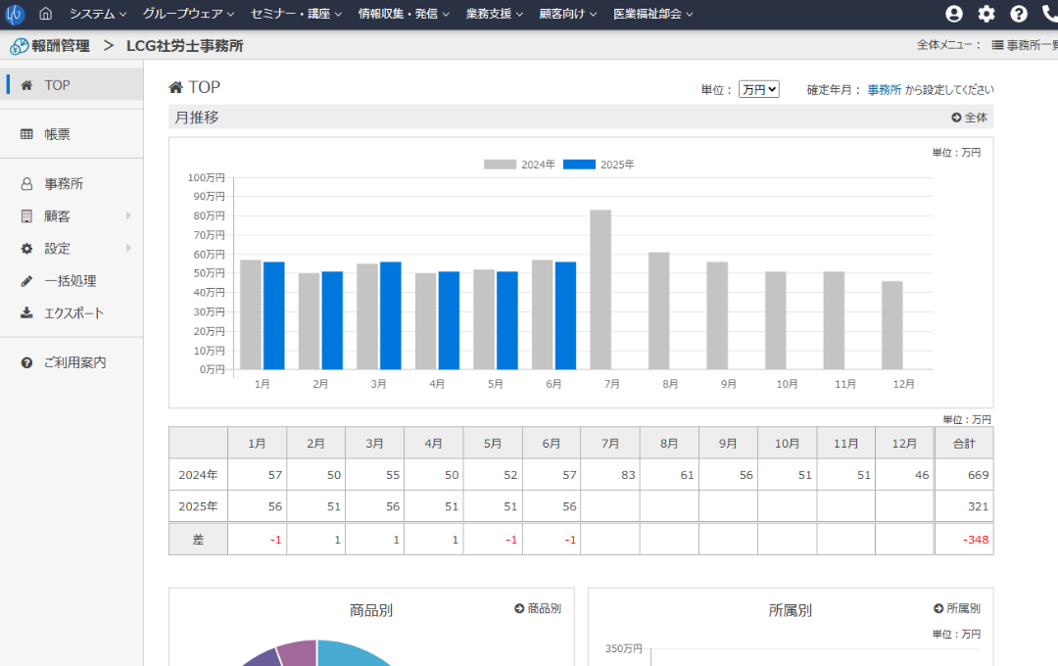1058x666 pixels.
Task: Click the blue app logo in the top bar
Action: pos(14,14)
